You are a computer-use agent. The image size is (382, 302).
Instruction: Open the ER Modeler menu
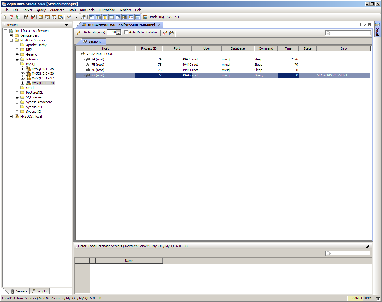pyautogui.click(x=107, y=10)
